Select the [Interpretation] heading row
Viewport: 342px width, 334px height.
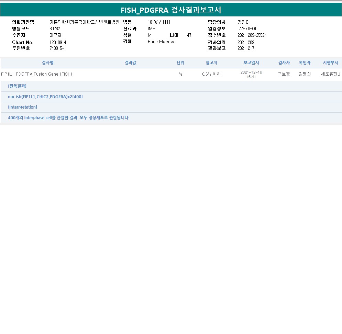171,107
